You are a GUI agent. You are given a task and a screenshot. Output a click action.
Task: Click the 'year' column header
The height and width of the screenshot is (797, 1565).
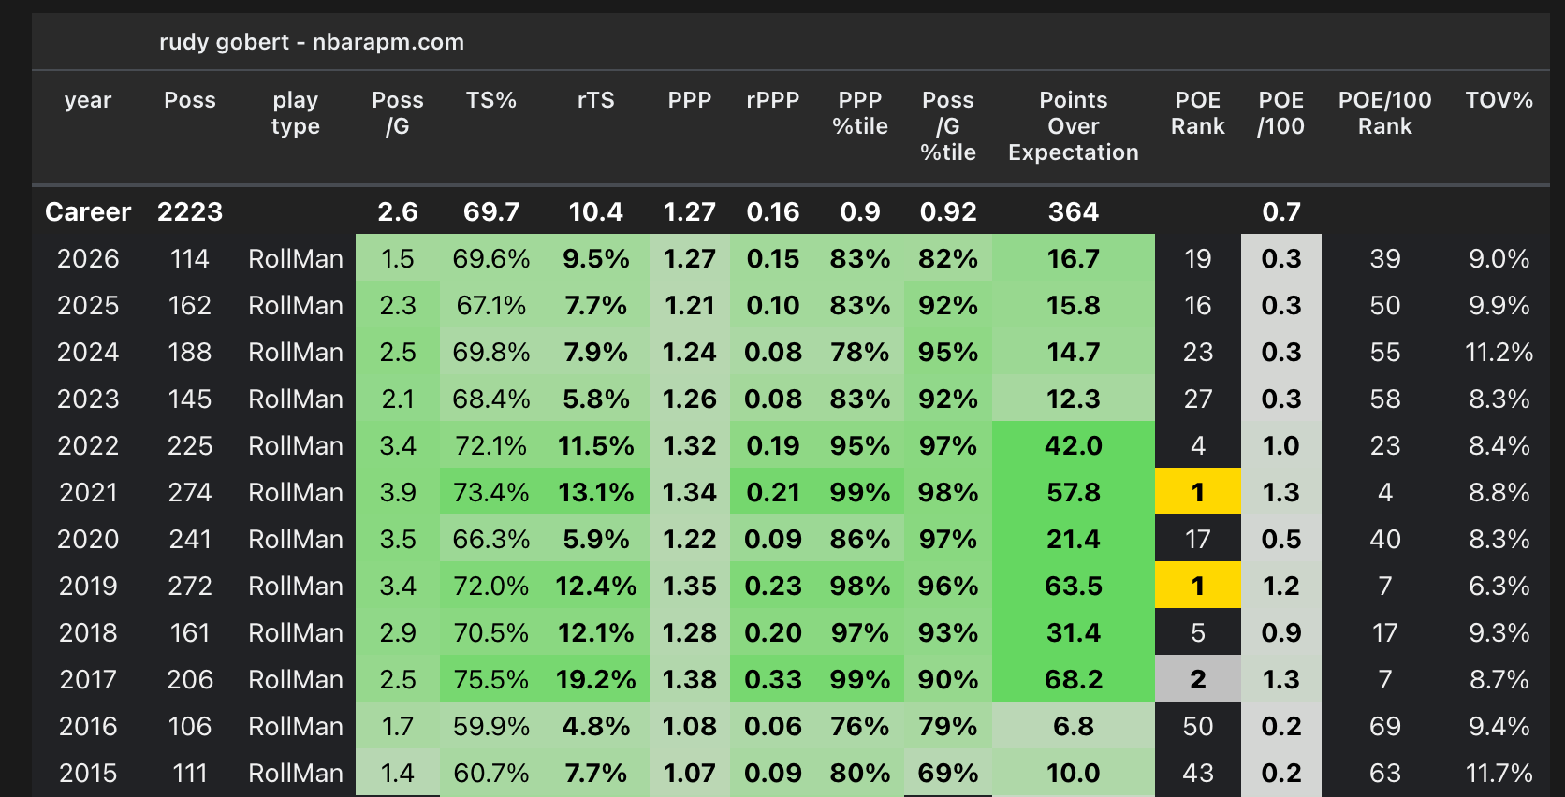click(x=88, y=100)
